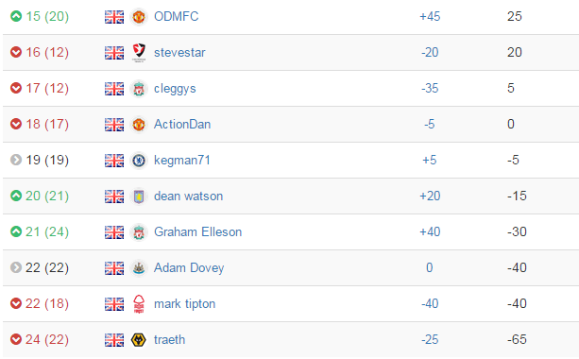Click the Manchester United crest next to ODMFC
The height and width of the screenshot is (359, 579).
coord(139,17)
